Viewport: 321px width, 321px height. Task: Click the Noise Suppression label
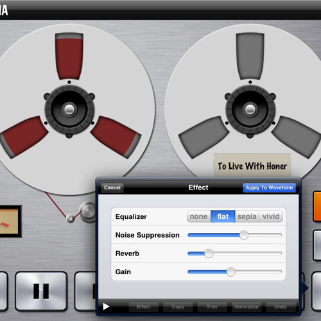148,235
